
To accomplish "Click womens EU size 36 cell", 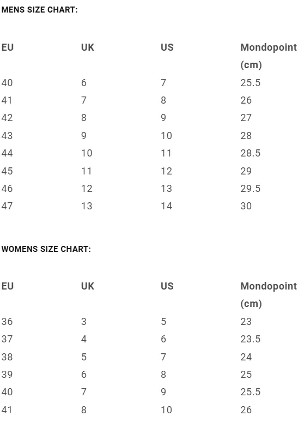I will [7, 321].
